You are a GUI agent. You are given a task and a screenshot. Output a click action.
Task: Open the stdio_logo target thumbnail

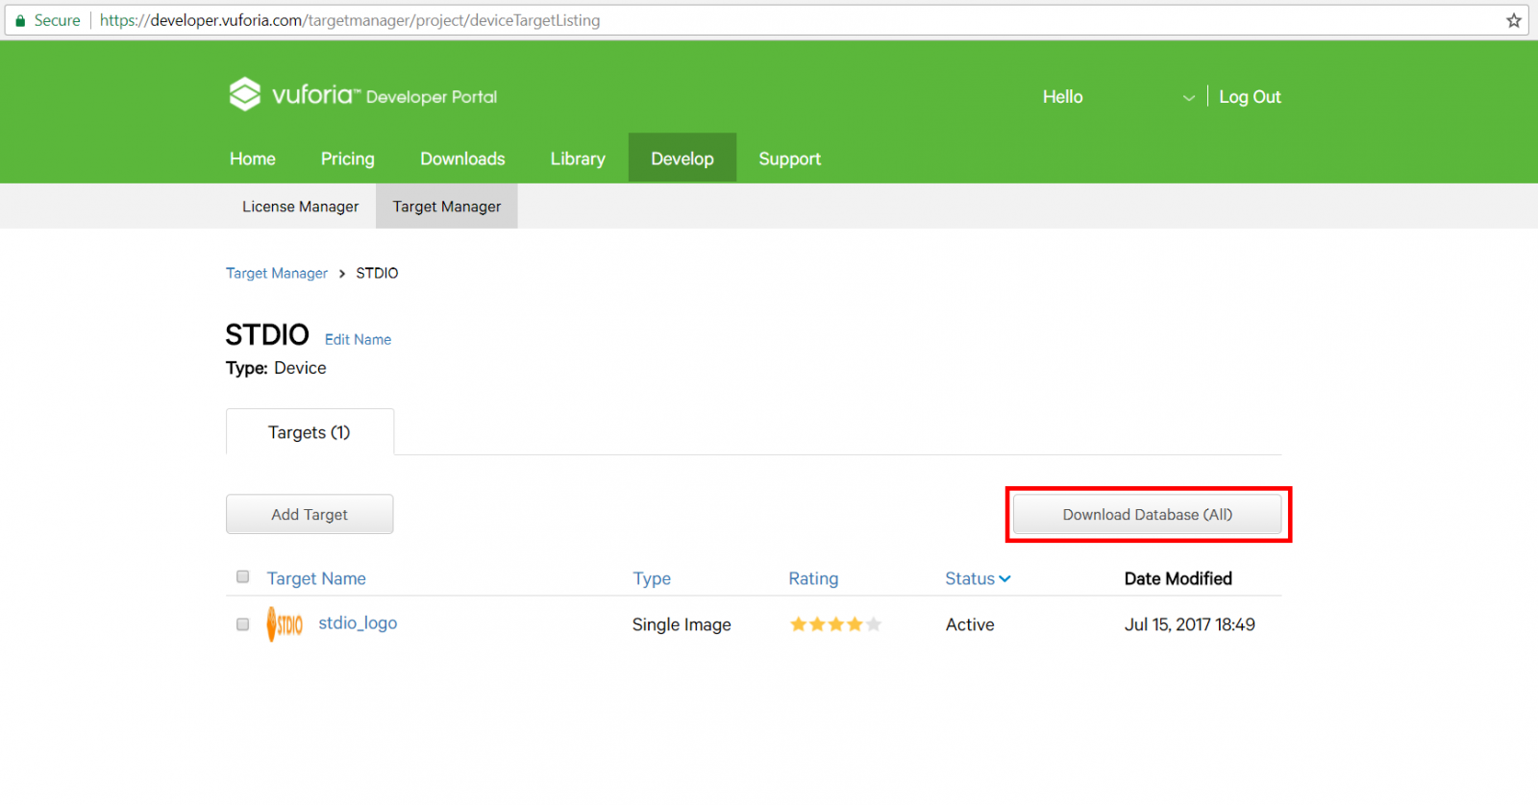point(285,624)
